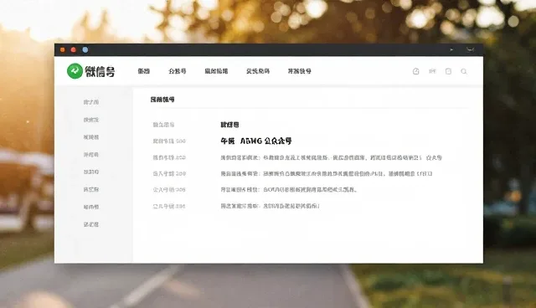Select the bold heading containing ABWG
Image resolution: width=536 pixels, height=308 pixels.
(256, 141)
